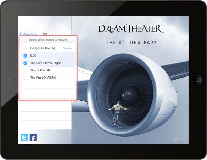The height and width of the screenshot is (160, 207).
Task: Tap the Main Menu back link
Action: pyautogui.click(x=29, y=34)
